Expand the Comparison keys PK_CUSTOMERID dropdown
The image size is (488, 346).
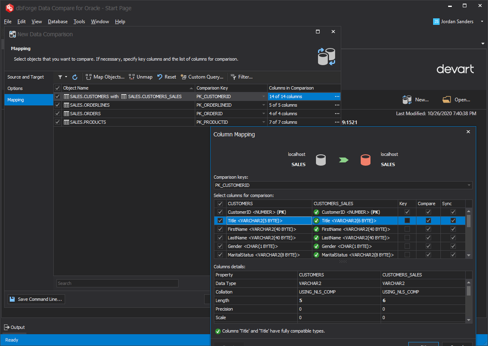pos(469,185)
